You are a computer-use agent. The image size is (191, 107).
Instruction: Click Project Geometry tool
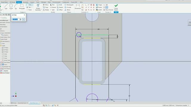coord(38,7)
